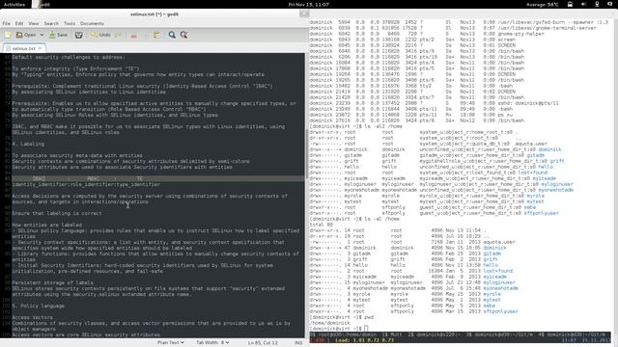Viewport: 618px width, 347px height.
Task: Open the Plain Text language dropdown
Action: point(171,343)
